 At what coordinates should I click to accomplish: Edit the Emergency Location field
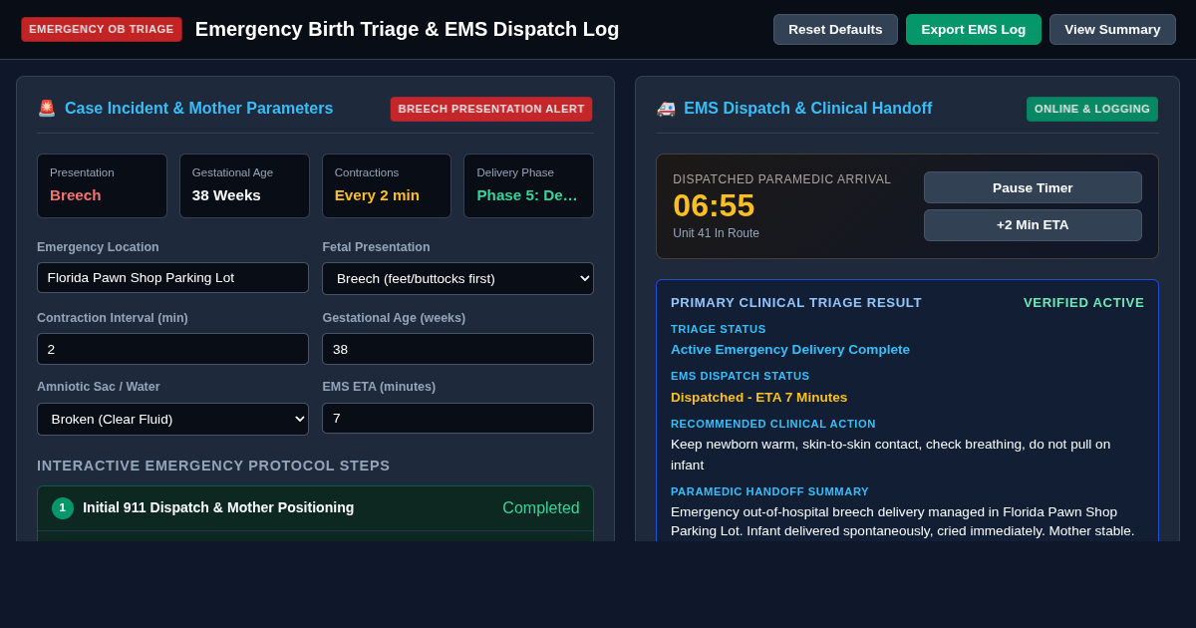[172, 278]
